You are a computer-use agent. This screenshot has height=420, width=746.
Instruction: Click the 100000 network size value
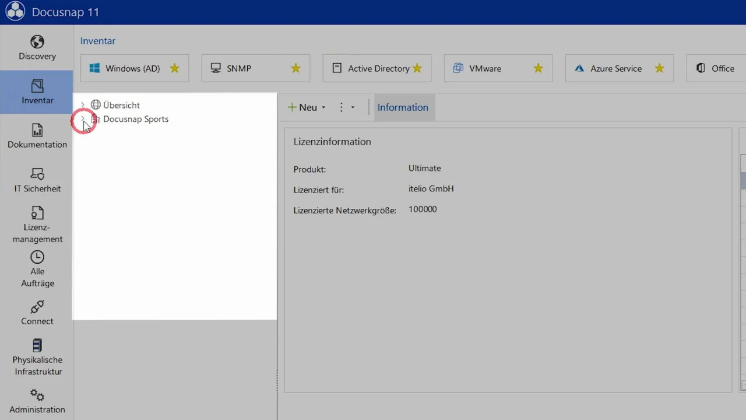tap(423, 209)
